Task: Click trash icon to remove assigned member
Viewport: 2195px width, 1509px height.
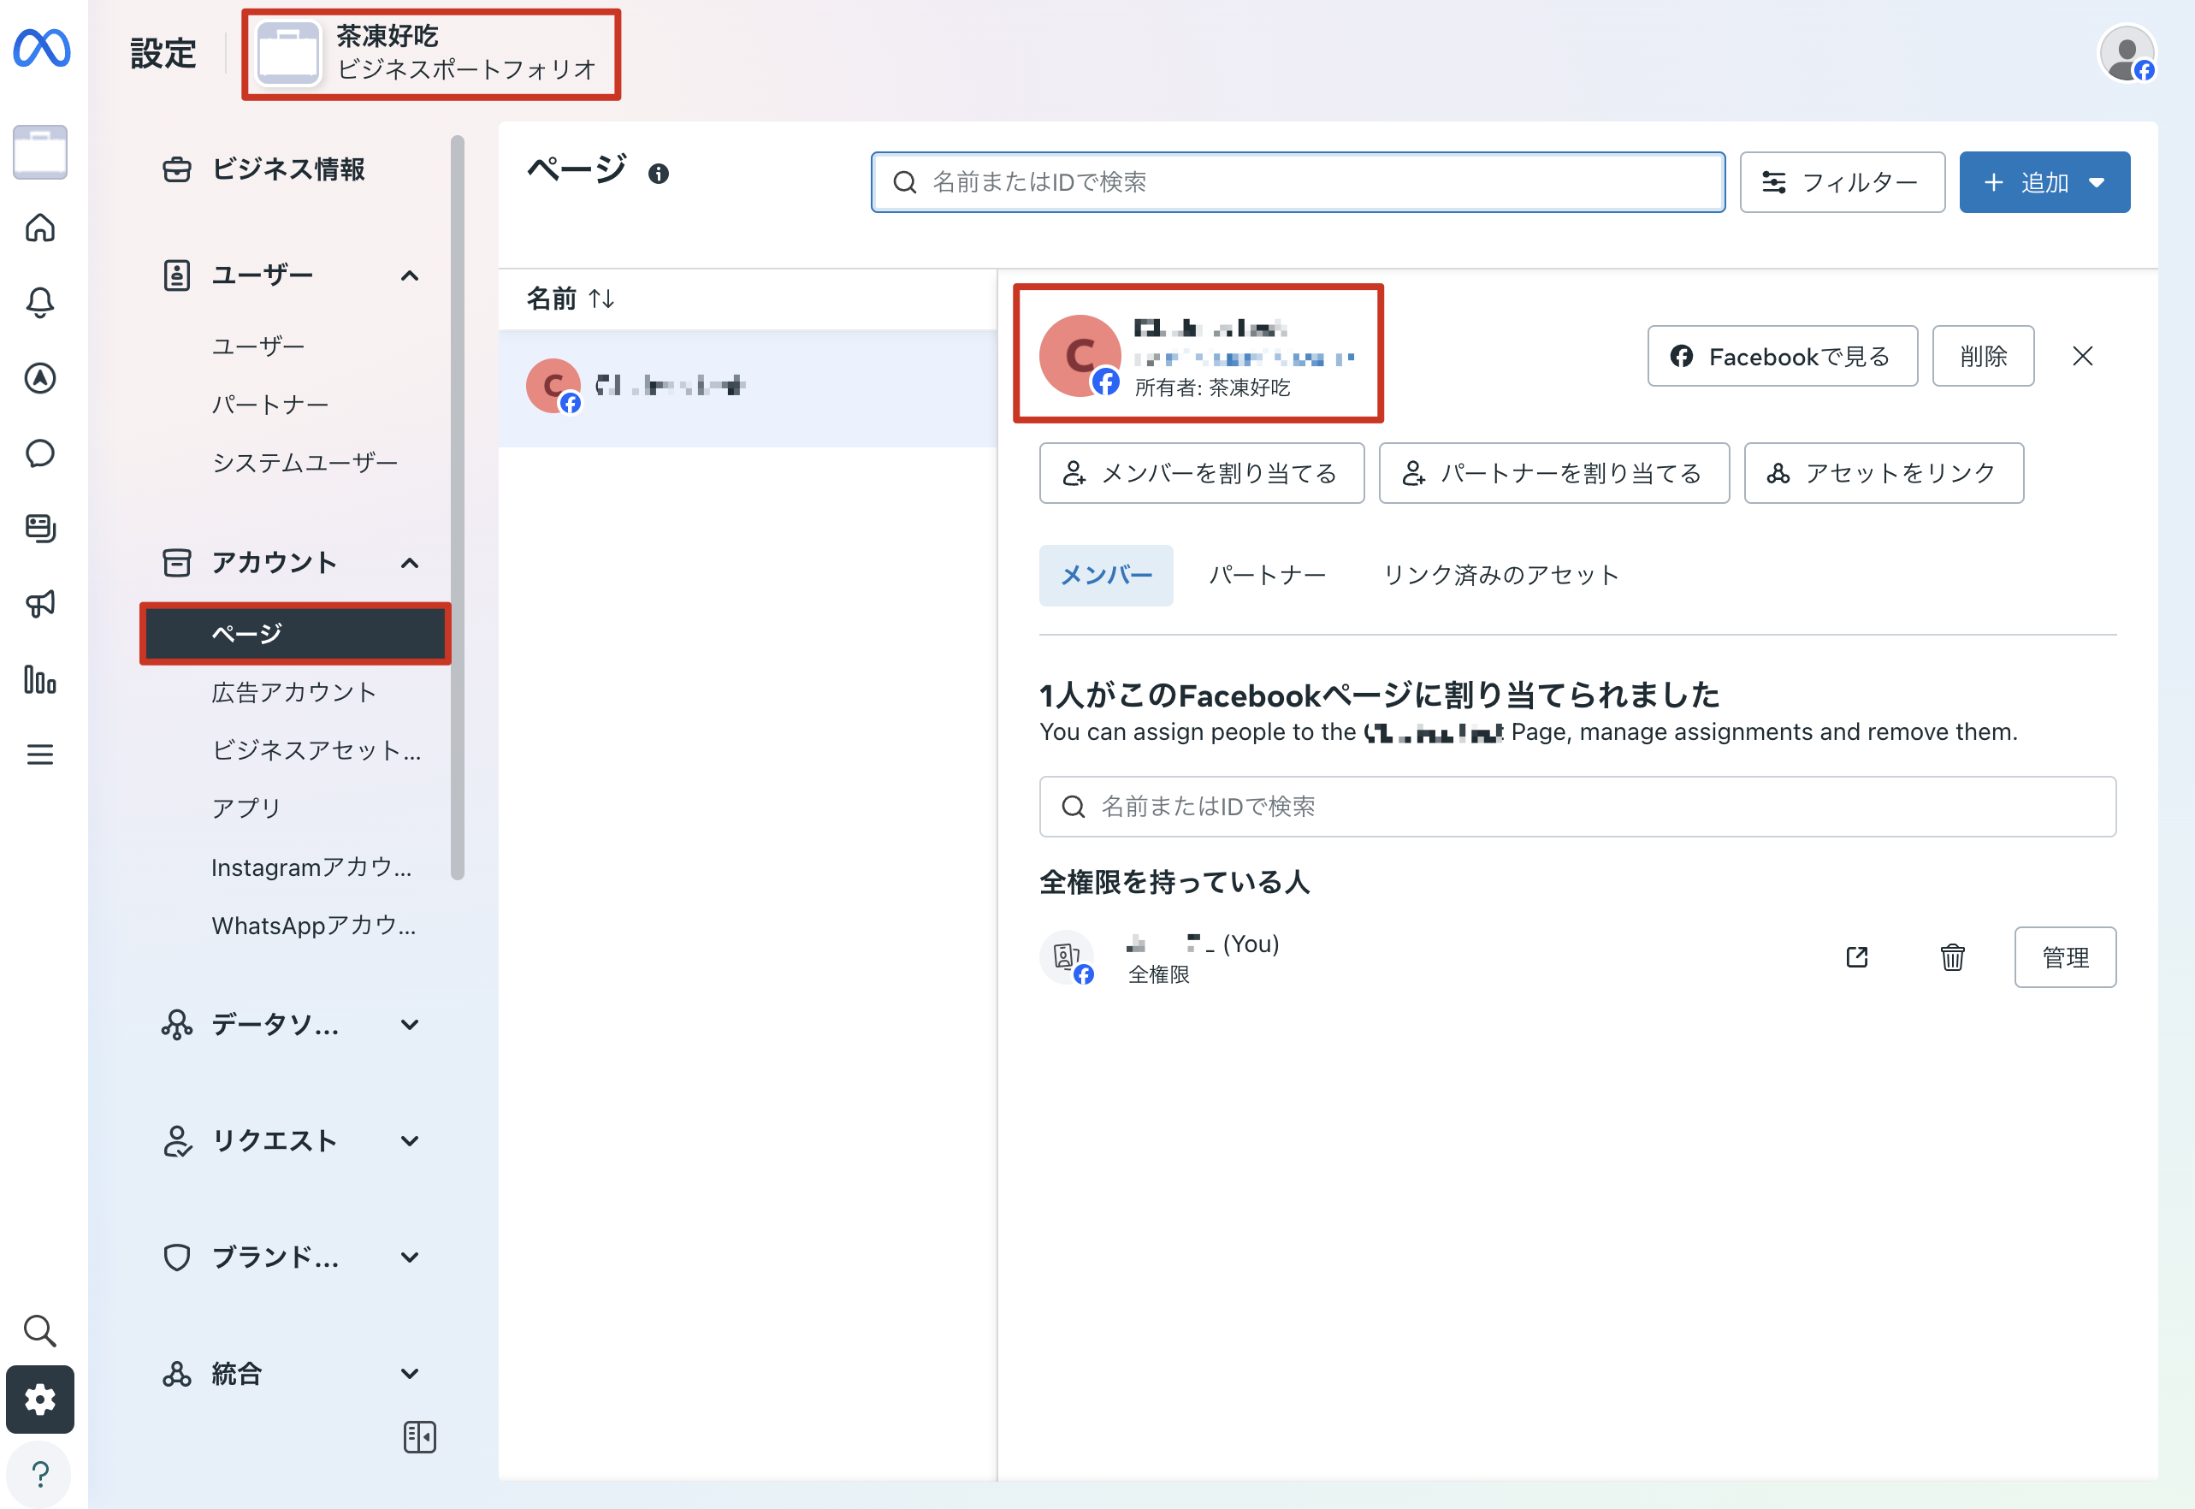Action: tap(1952, 957)
